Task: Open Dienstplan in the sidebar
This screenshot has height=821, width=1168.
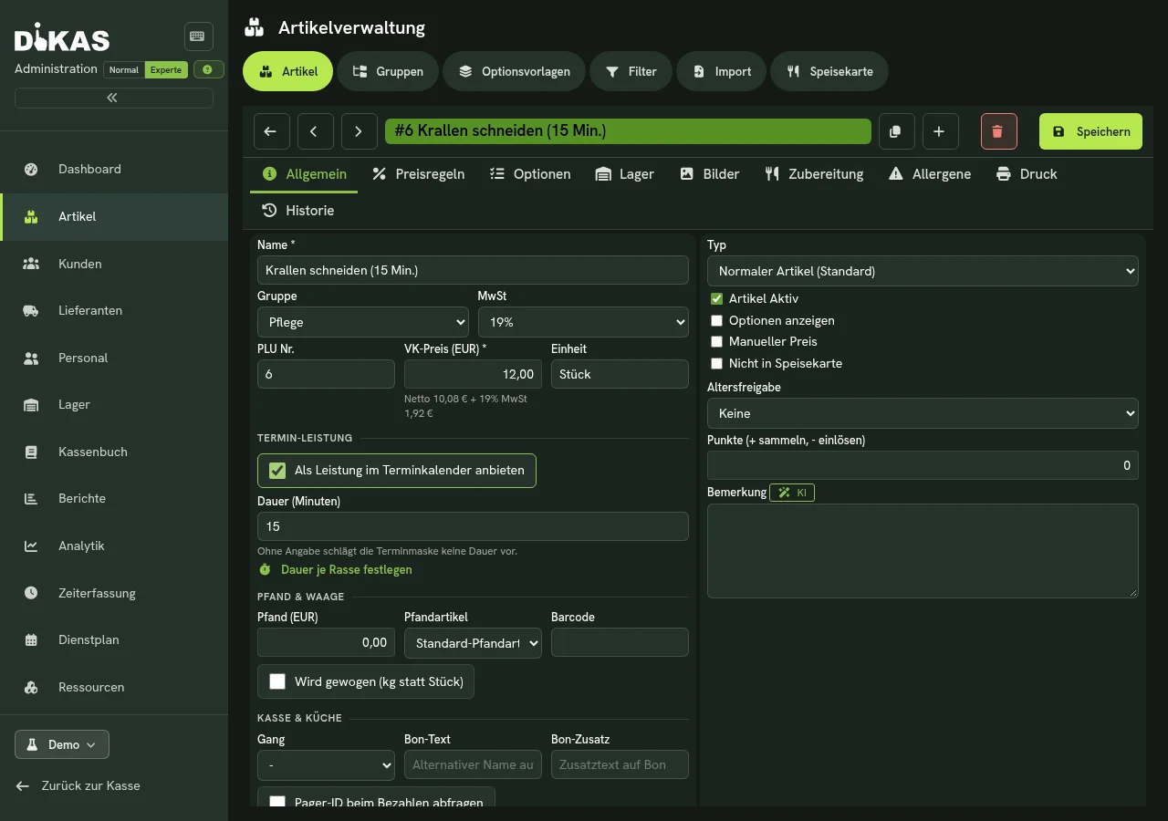Action: pyautogui.click(x=114, y=639)
